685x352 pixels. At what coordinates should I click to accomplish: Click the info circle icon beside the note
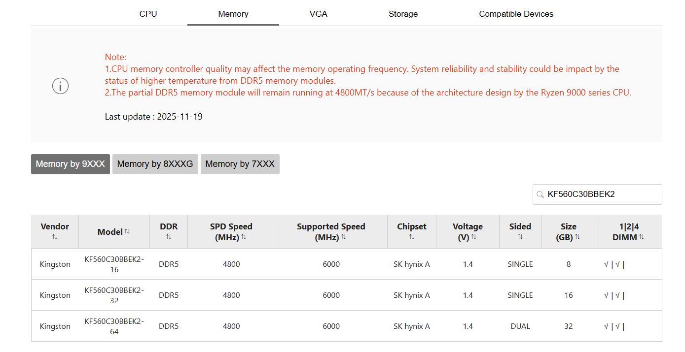(60, 86)
